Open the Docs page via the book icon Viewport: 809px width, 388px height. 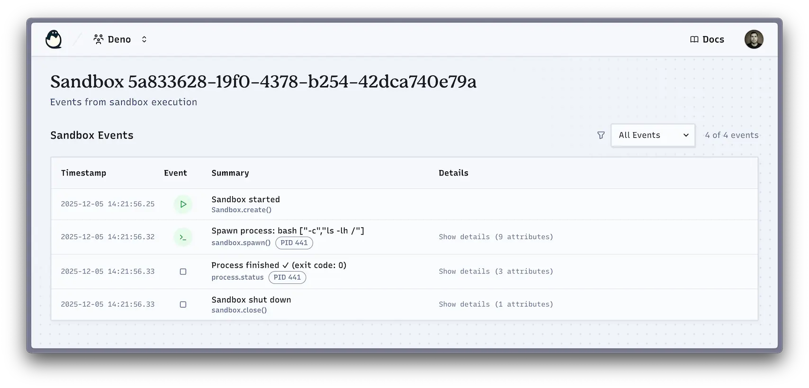[x=694, y=39]
